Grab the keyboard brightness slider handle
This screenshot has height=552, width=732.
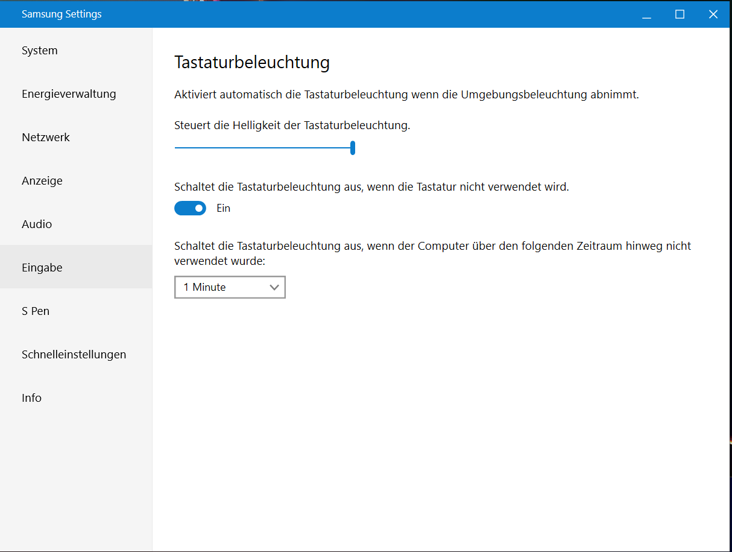coord(353,148)
